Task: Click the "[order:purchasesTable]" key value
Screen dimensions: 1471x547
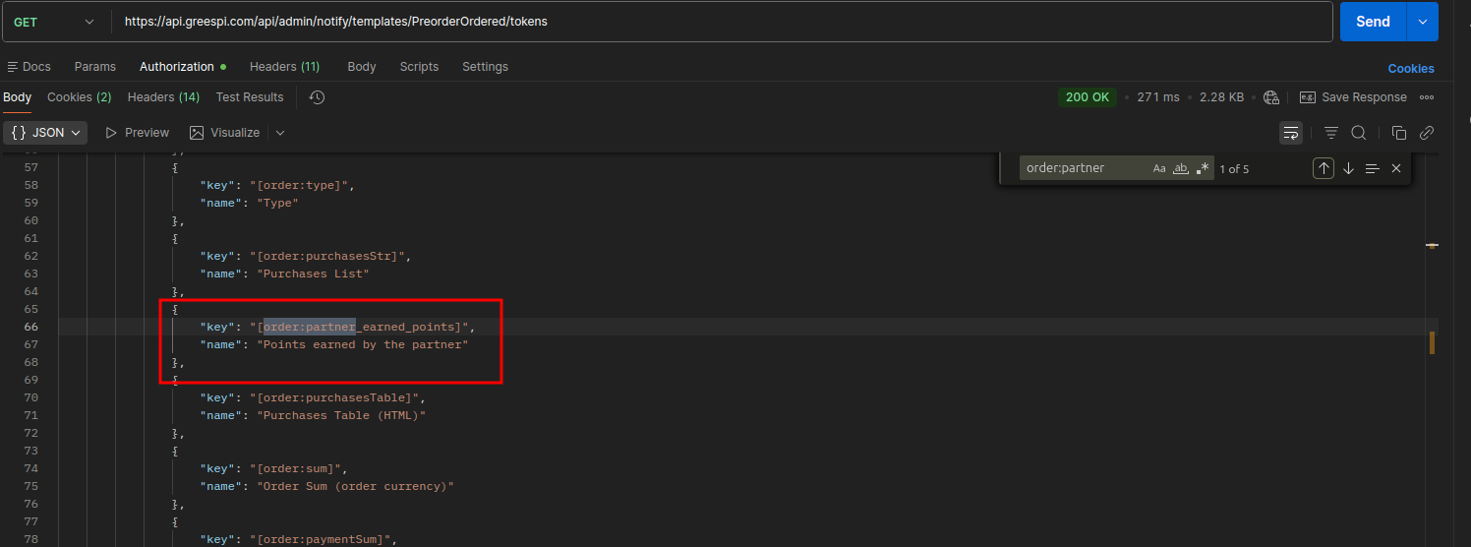Action: tap(336, 397)
